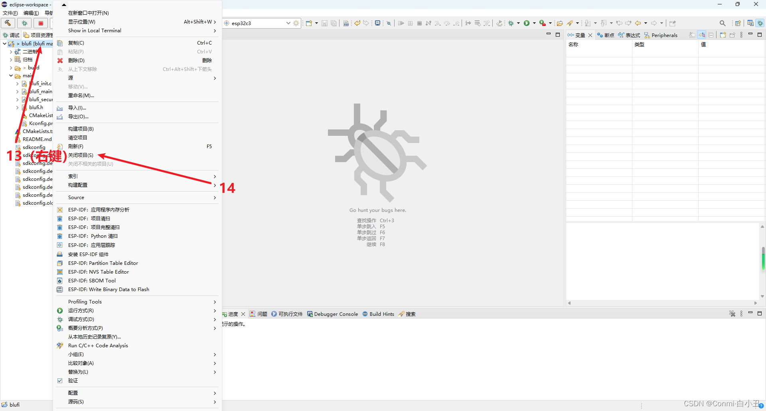Switch to the 断点 tab
The height and width of the screenshot is (411, 766).
(606, 35)
